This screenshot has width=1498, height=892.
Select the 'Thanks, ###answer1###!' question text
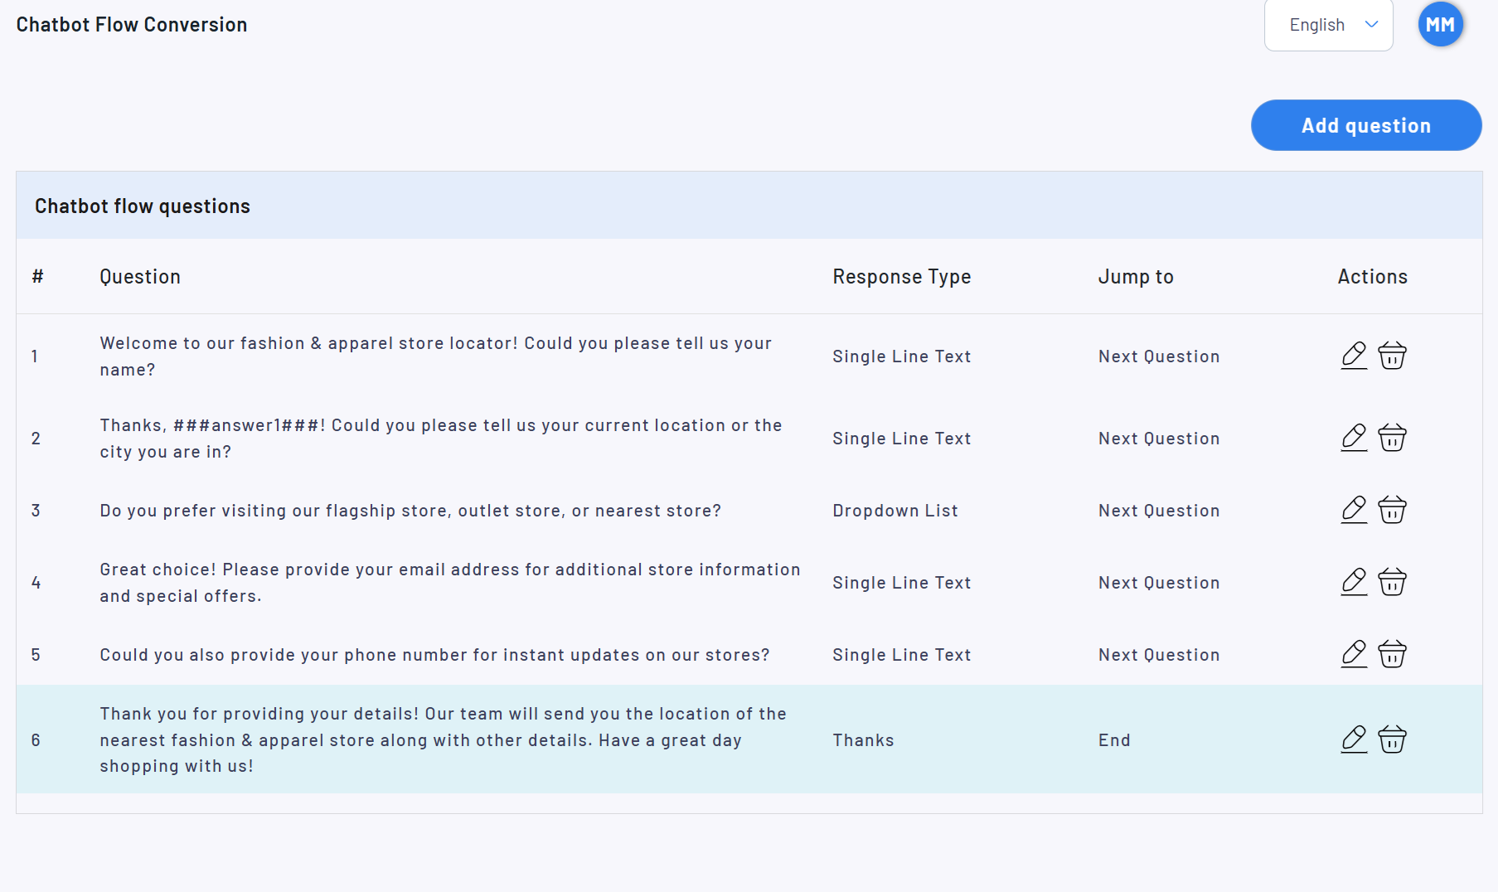tap(441, 439)
